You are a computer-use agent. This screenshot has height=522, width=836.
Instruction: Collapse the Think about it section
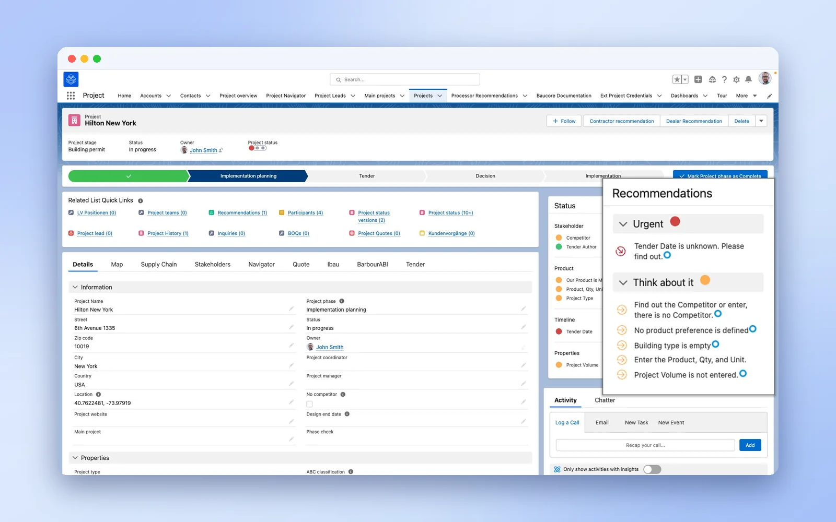[623, 282]
